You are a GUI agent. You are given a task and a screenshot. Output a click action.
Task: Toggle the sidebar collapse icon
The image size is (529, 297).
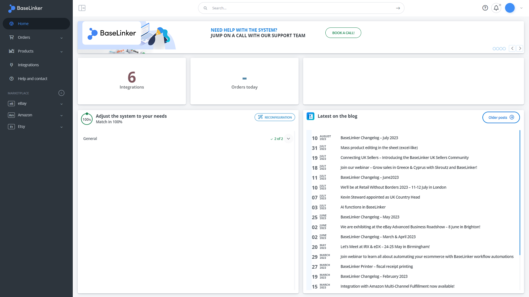(82, 8)
